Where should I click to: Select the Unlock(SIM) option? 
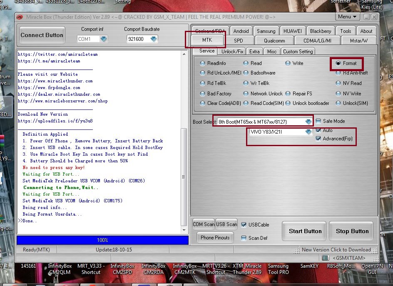(338, 103)
